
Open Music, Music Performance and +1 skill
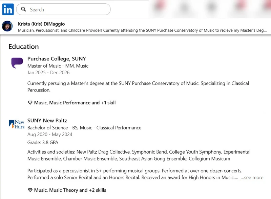click(75, 103)
